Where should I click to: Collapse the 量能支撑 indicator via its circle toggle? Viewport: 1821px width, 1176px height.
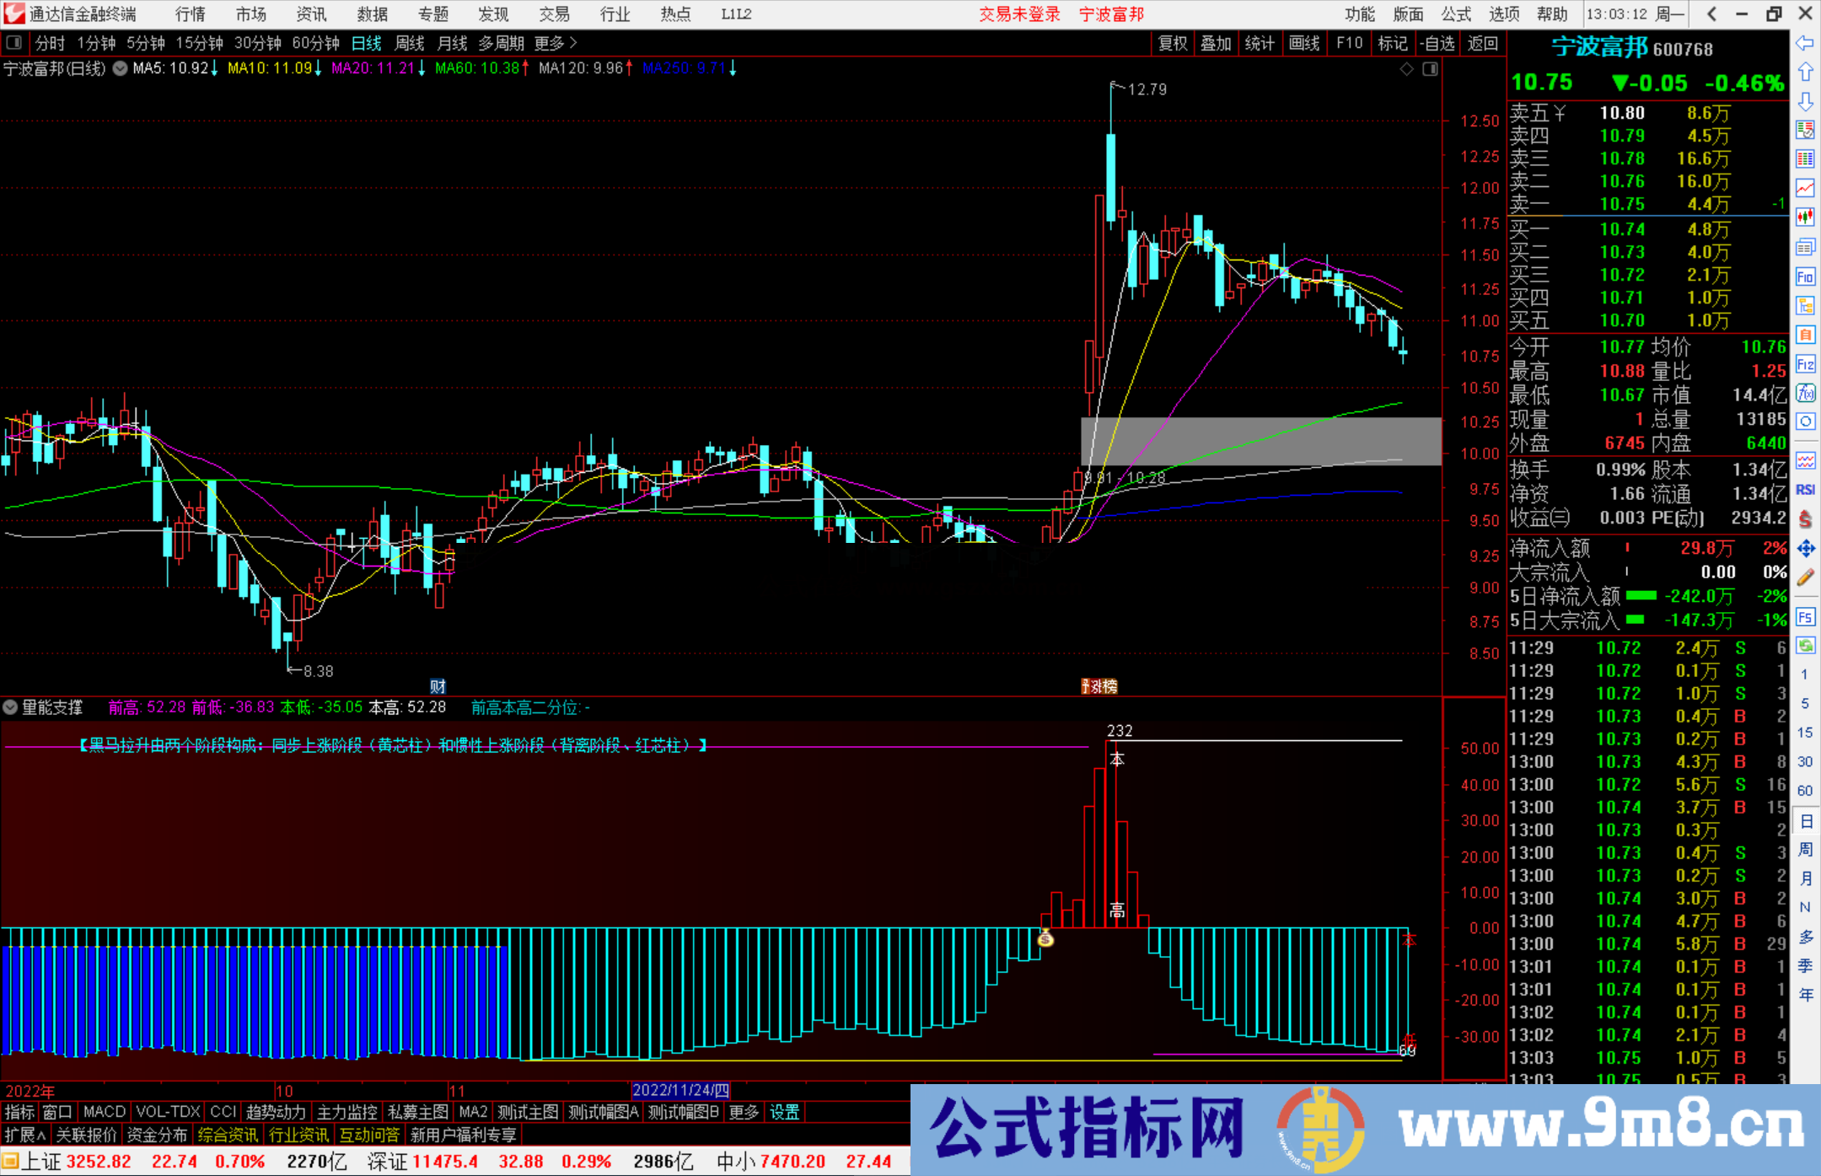pos(11,708)
